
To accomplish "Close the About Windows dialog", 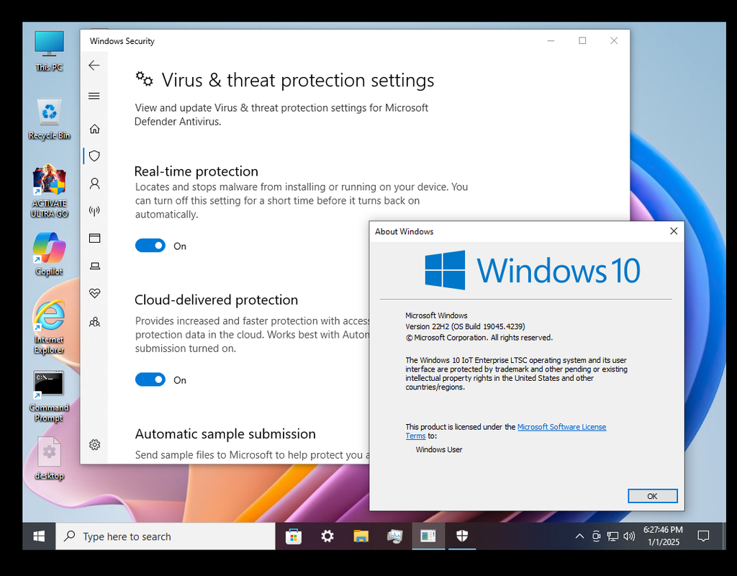I will coord(674,231).
